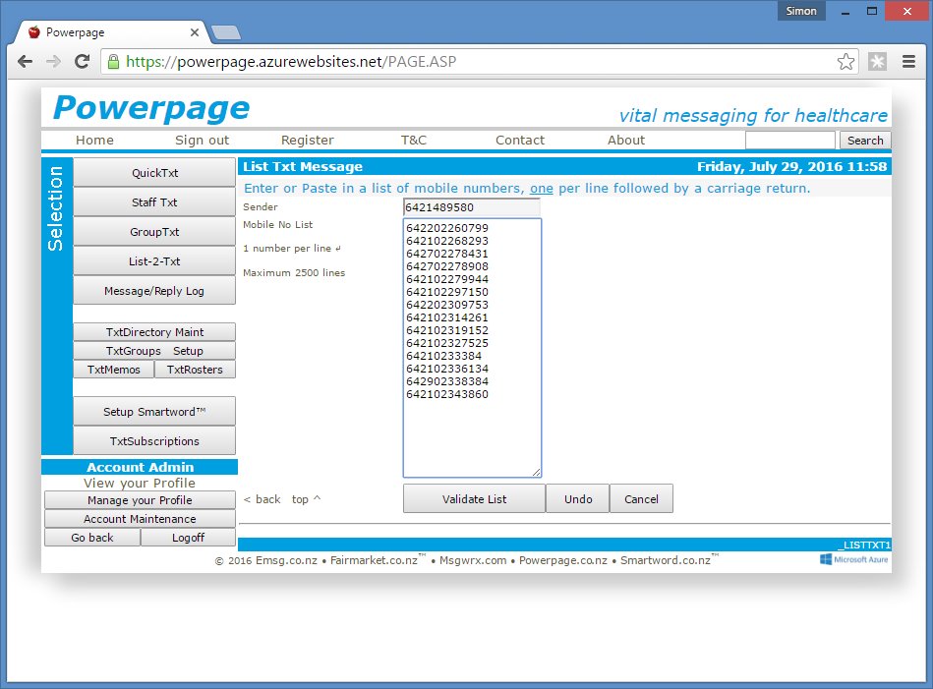This screenshot has height=689, width=933.
Task: Reload the page with the refresh icon
Action: coord(83,62)
